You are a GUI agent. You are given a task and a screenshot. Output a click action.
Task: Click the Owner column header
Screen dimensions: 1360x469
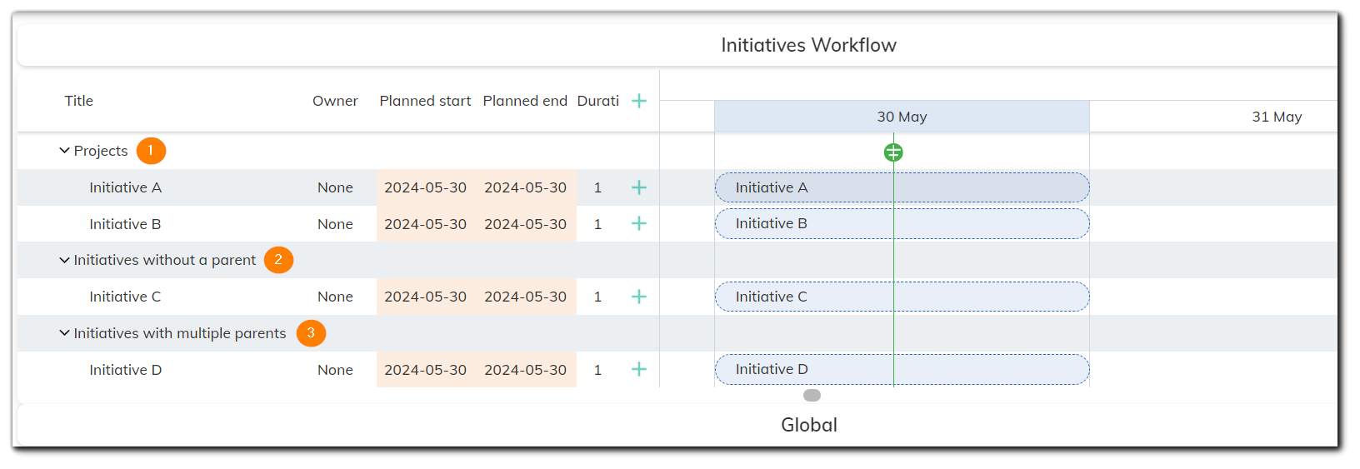click(x=335, y=101)
